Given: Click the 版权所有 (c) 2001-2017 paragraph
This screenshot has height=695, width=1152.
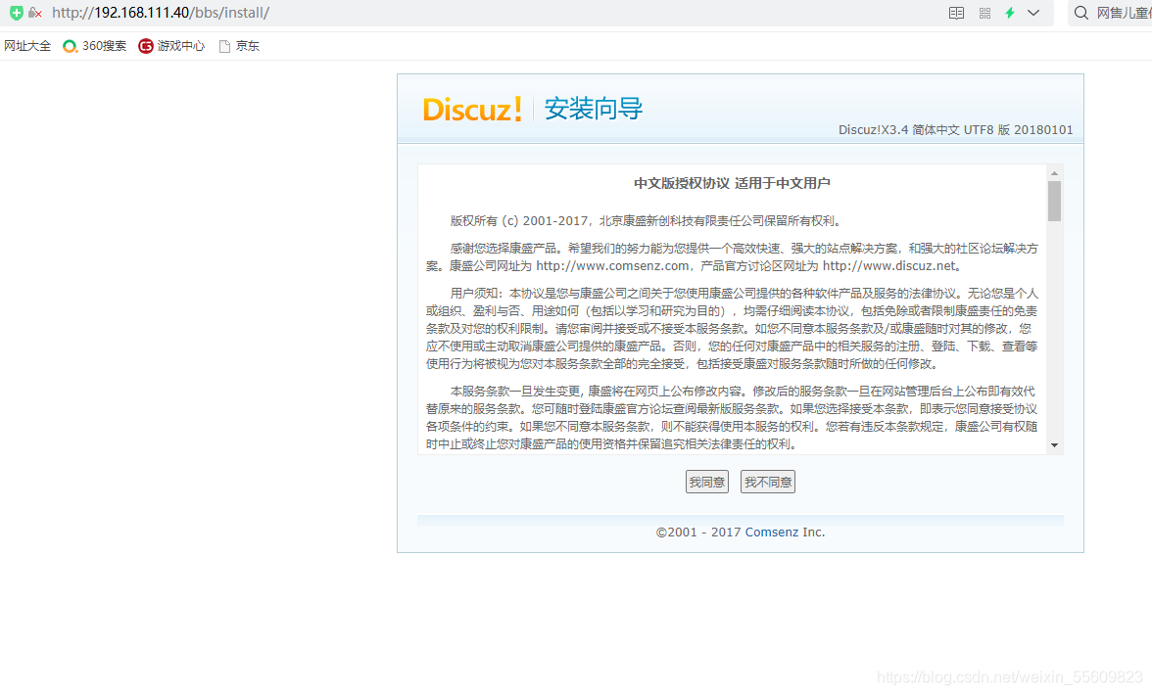Looking at the screenshot, I should pos(646,221).
